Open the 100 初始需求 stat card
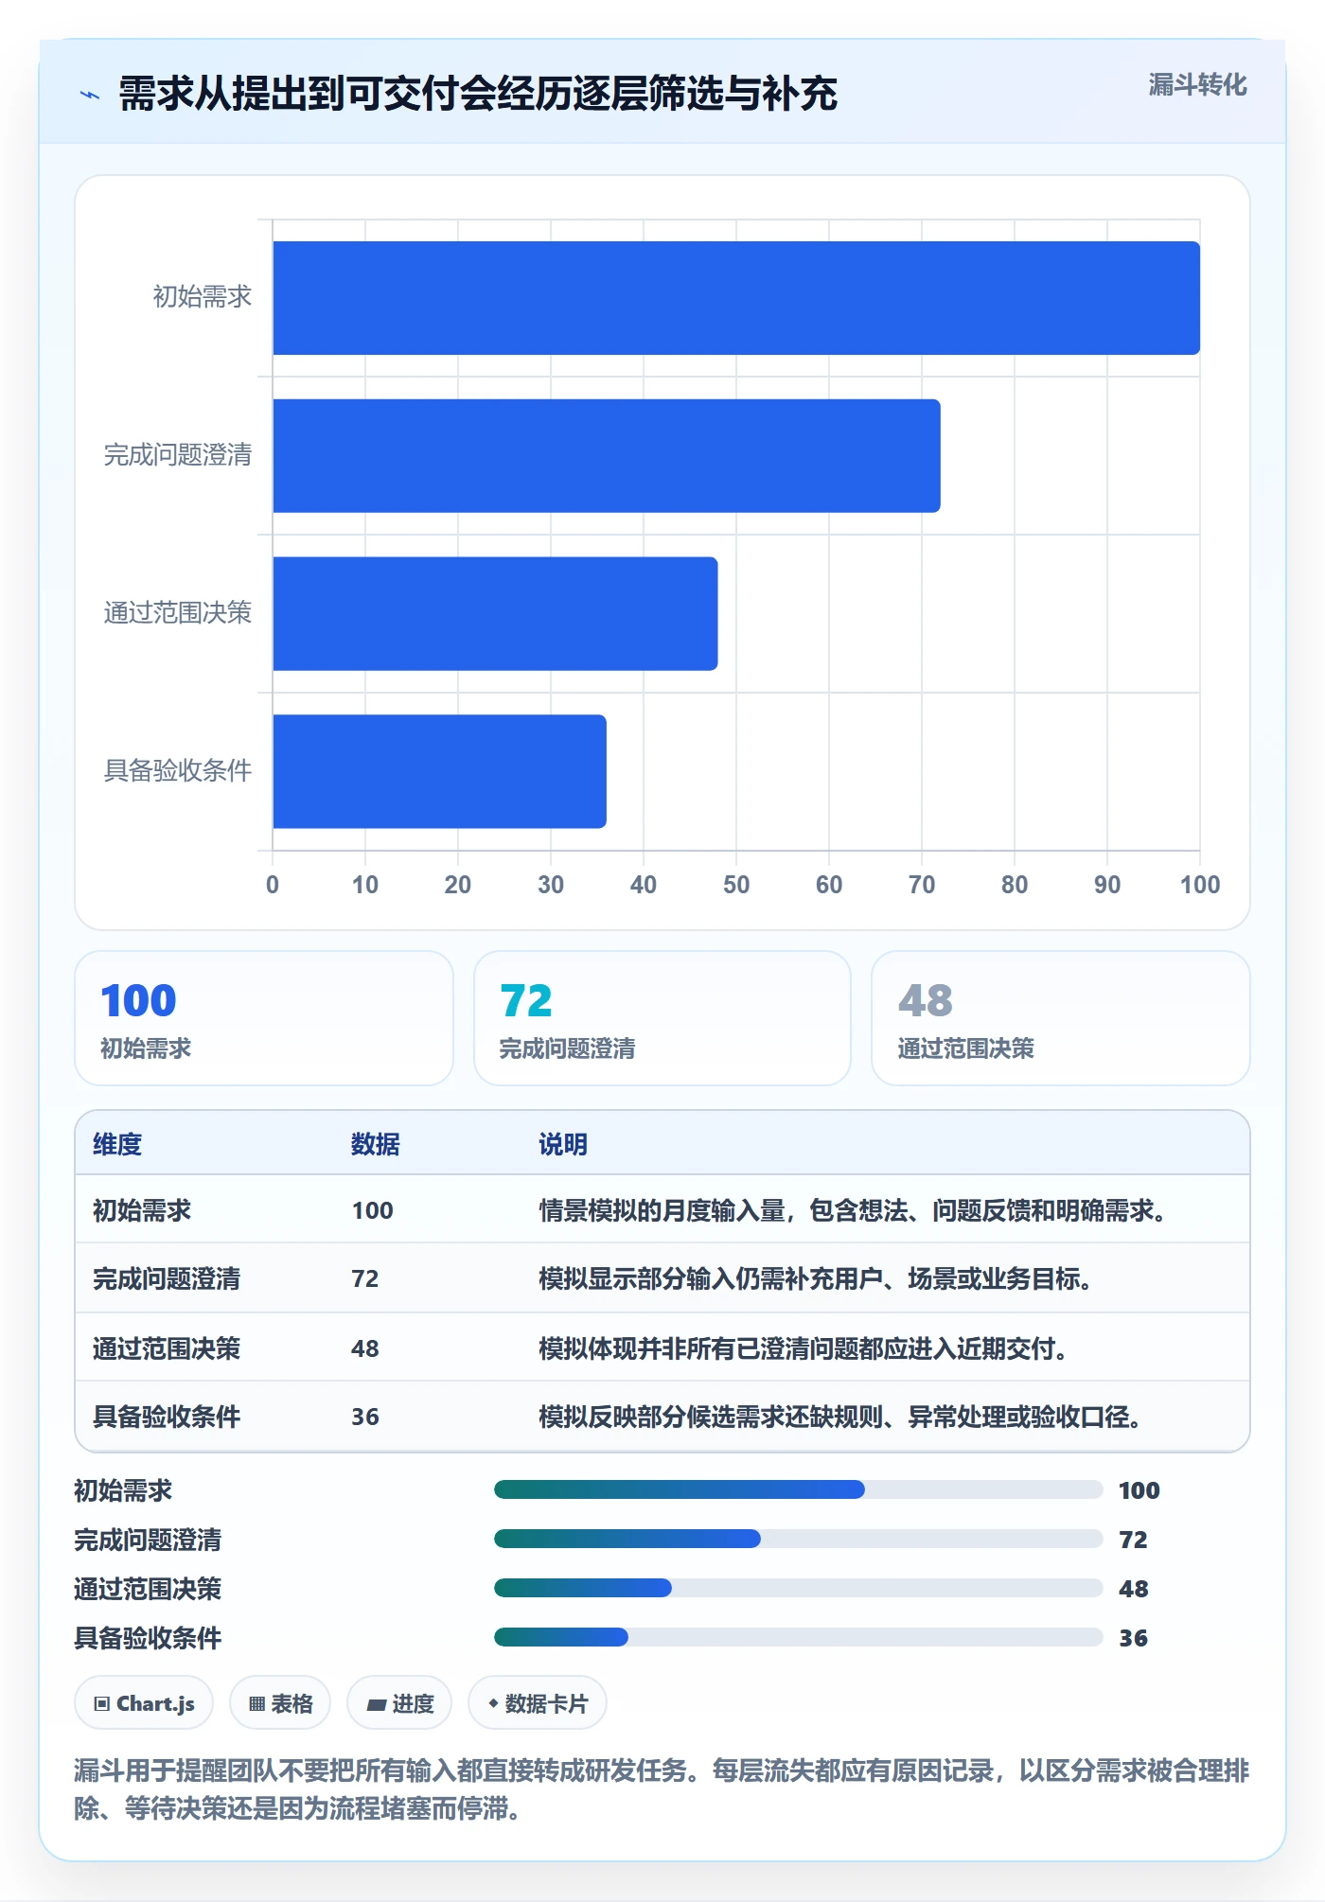The width and height of the screenshot is (1325, 1902). (264, 1018)
